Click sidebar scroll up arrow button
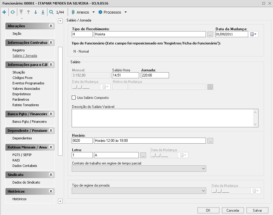Image resolution: width=273 pixels, height=215 pixels. tap(60, 21)
